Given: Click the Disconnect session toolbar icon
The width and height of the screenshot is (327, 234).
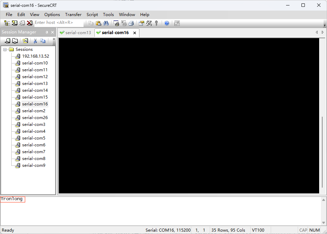Looking at the screenshot, I should (x=30, y=23).
